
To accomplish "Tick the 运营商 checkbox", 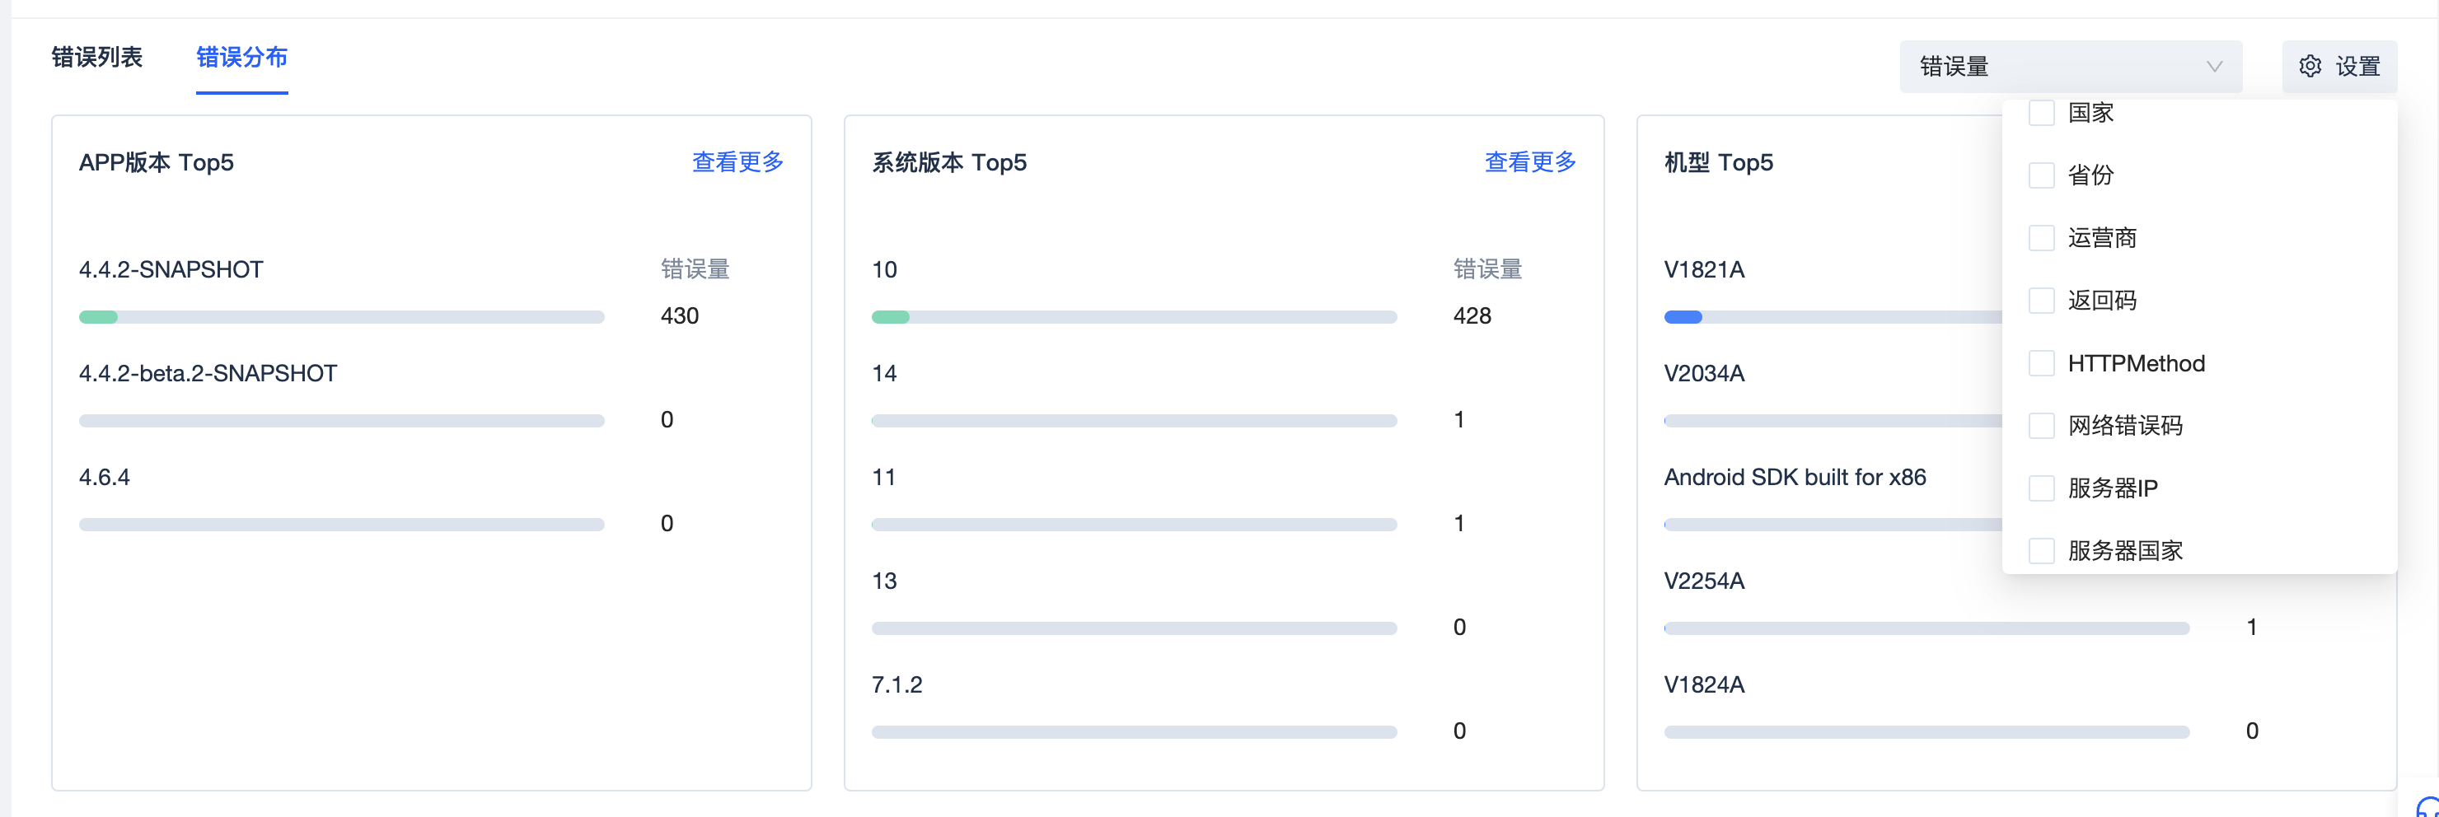I will tap(2041, 238).
